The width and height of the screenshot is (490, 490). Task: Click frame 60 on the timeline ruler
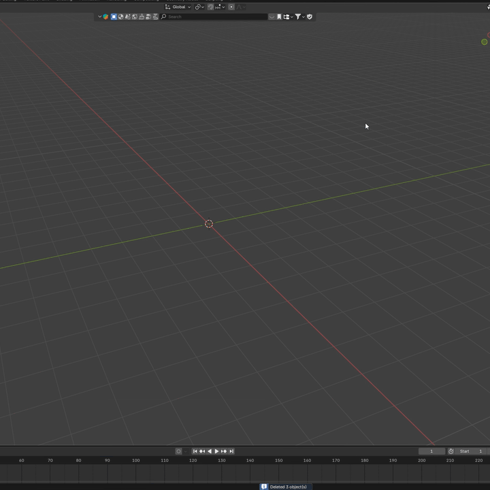tap(22, 460)
